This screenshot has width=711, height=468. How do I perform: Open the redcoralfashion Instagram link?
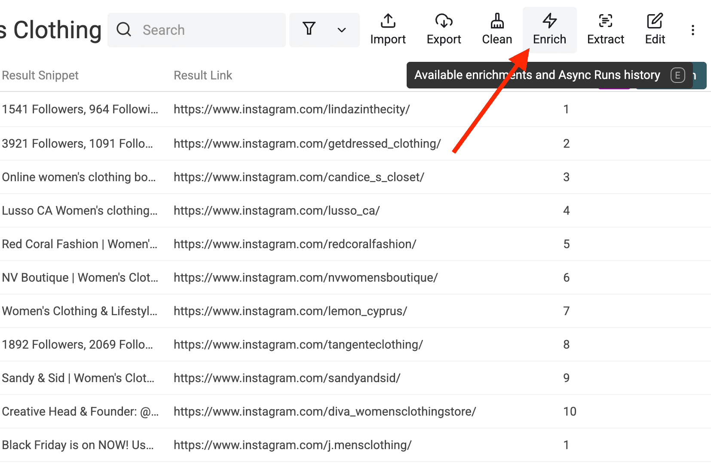click(294, 244)
